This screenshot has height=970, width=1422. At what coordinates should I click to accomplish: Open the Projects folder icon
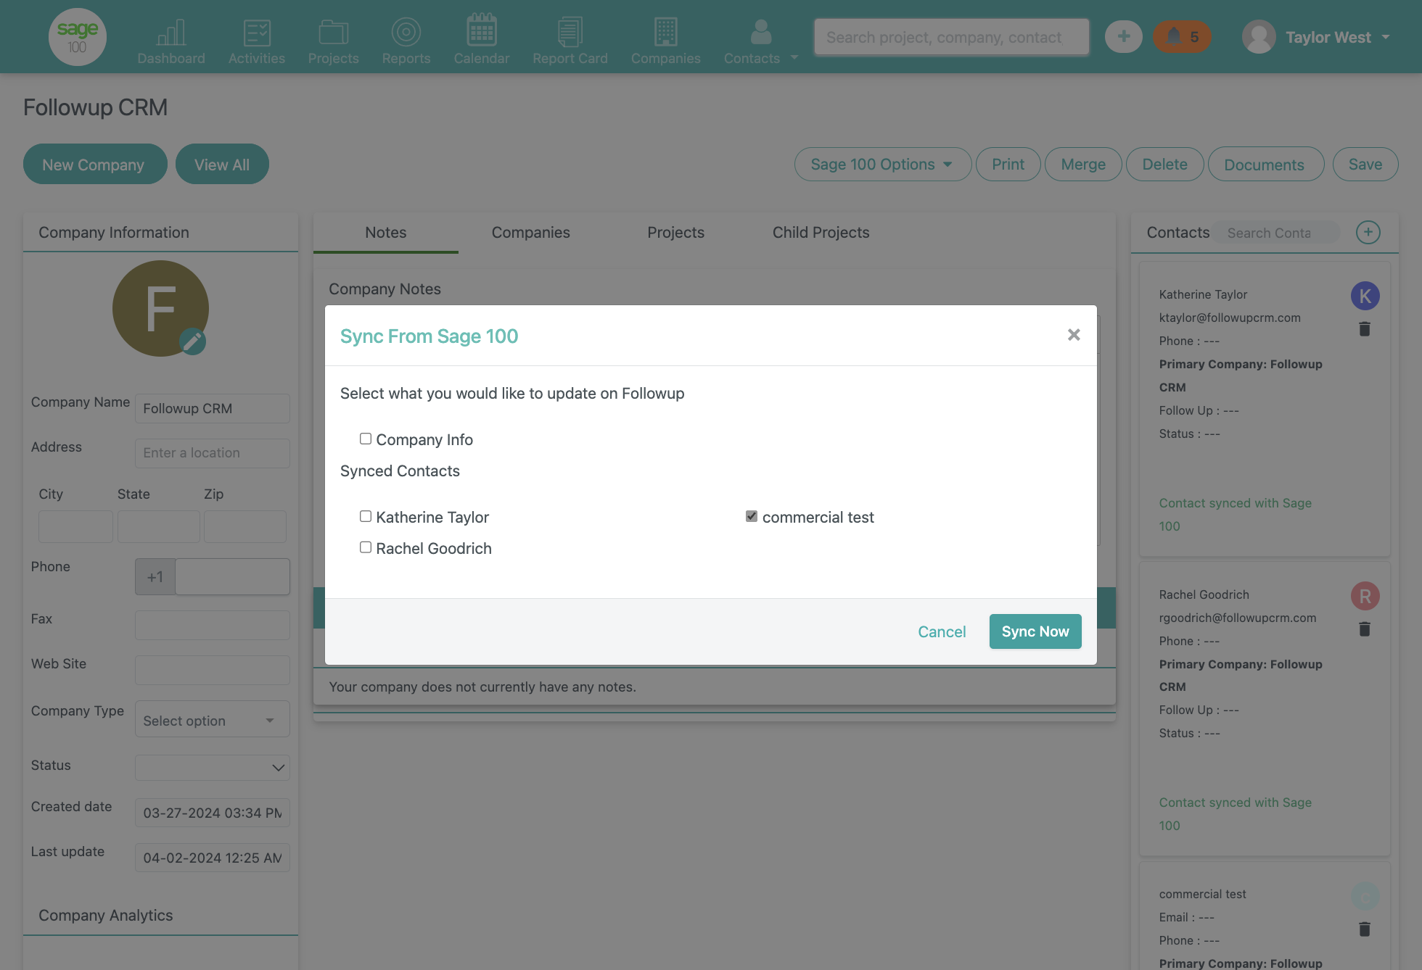334,32
